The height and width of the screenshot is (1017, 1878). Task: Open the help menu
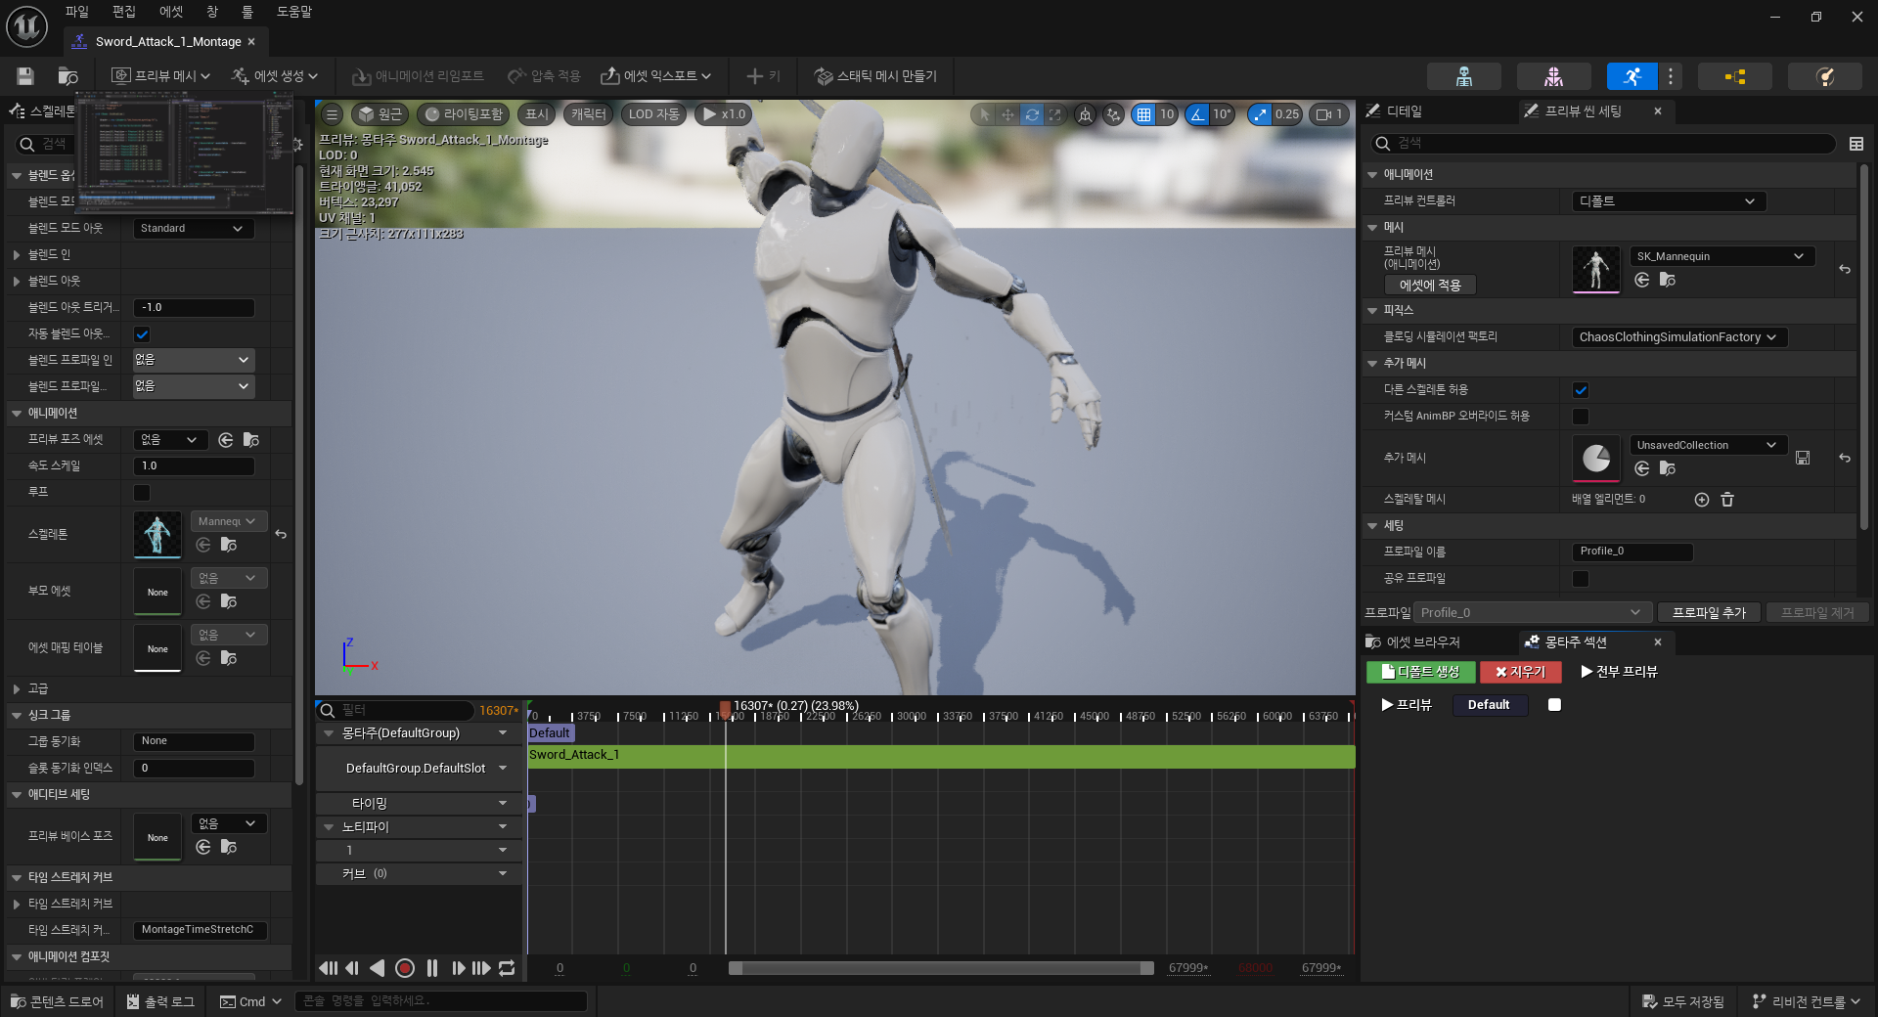[293, 12]
